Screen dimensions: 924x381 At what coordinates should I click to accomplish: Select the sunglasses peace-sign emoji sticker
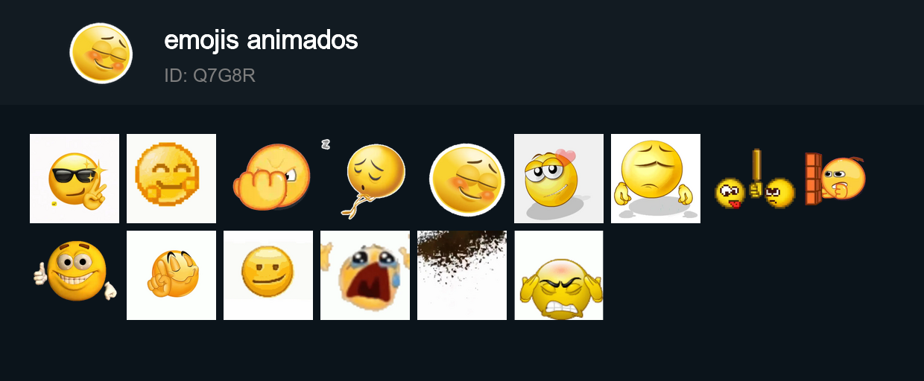tap(75, 179)
